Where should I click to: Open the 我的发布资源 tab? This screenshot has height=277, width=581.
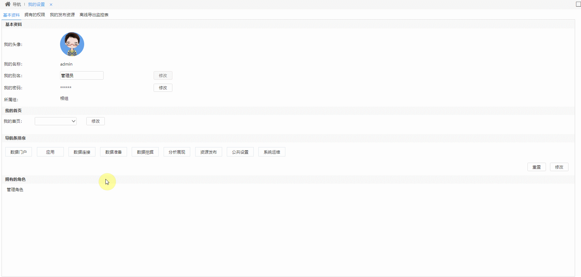[x=62, y=15]
